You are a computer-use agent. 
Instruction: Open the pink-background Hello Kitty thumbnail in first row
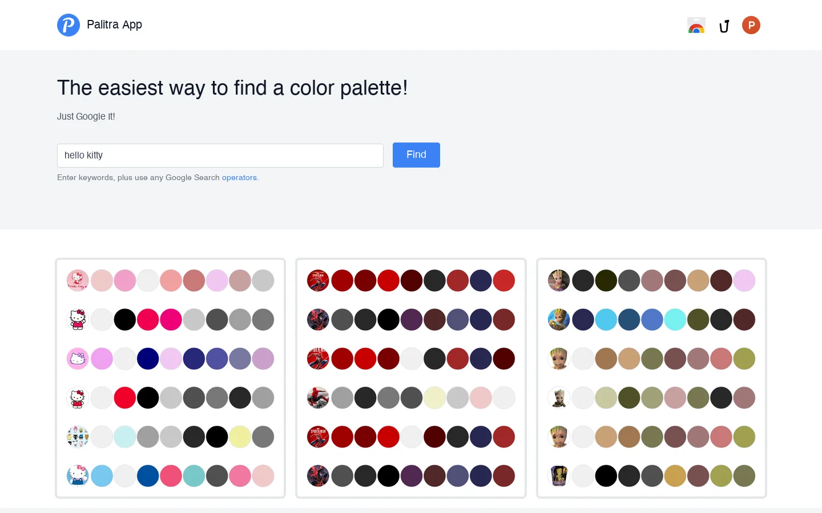[78, 280]
